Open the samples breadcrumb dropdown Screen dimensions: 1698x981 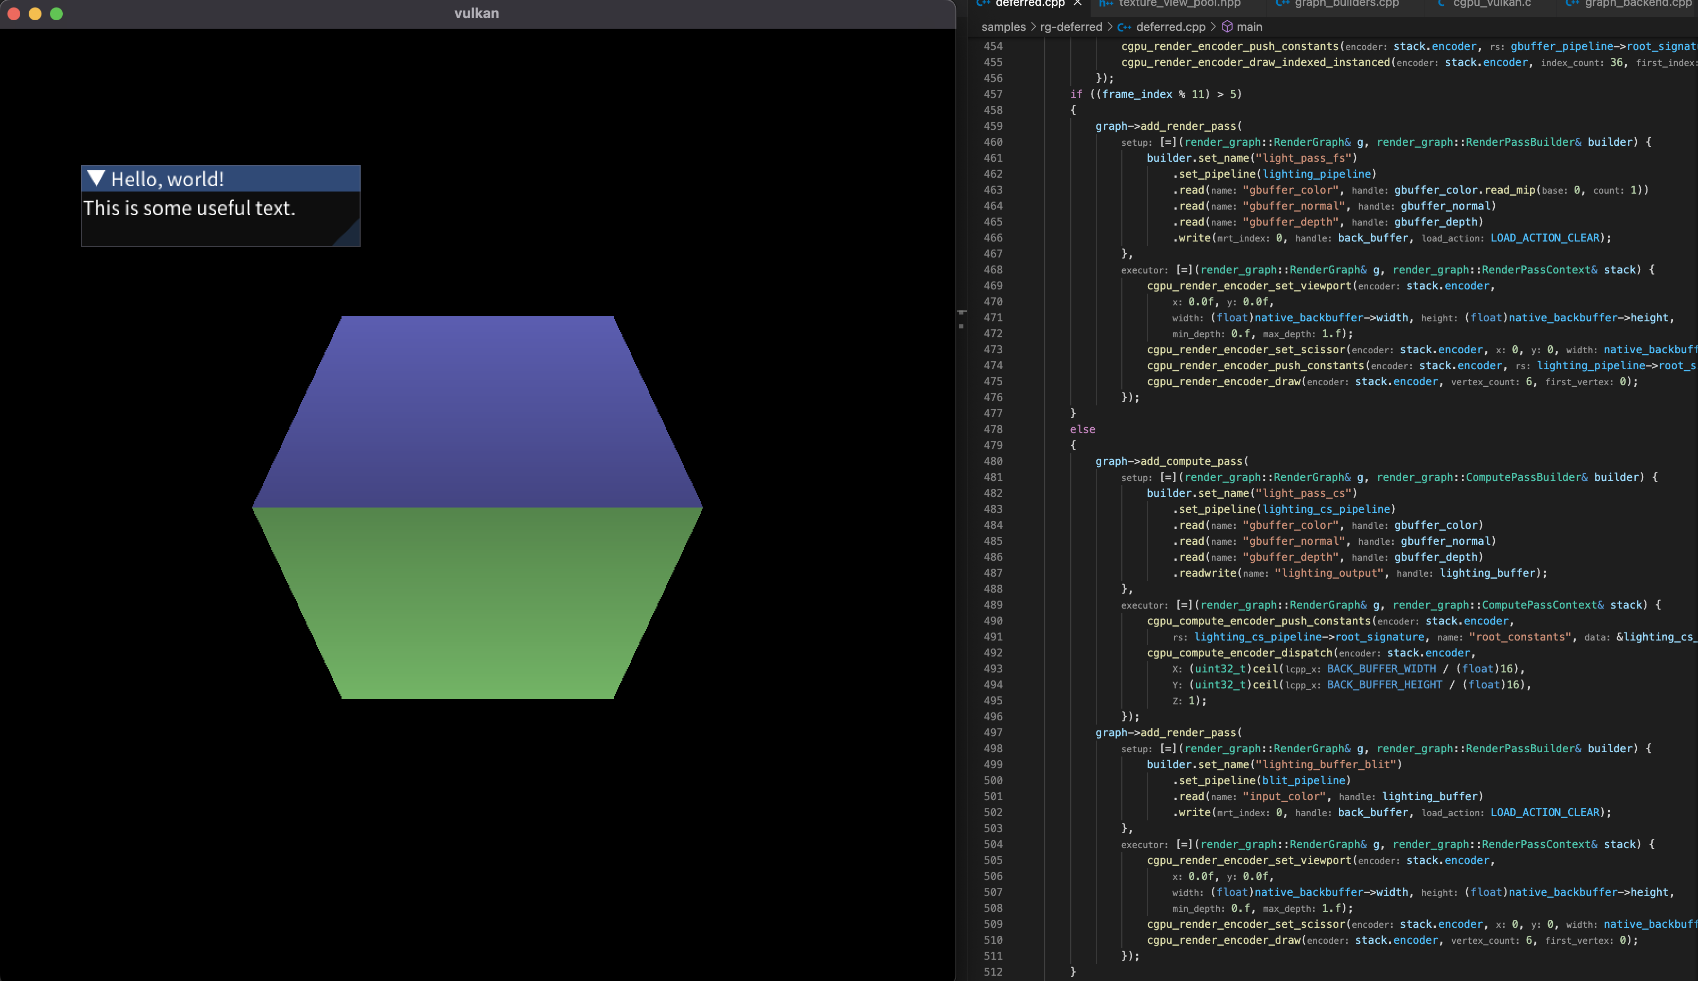[1003, 27]
